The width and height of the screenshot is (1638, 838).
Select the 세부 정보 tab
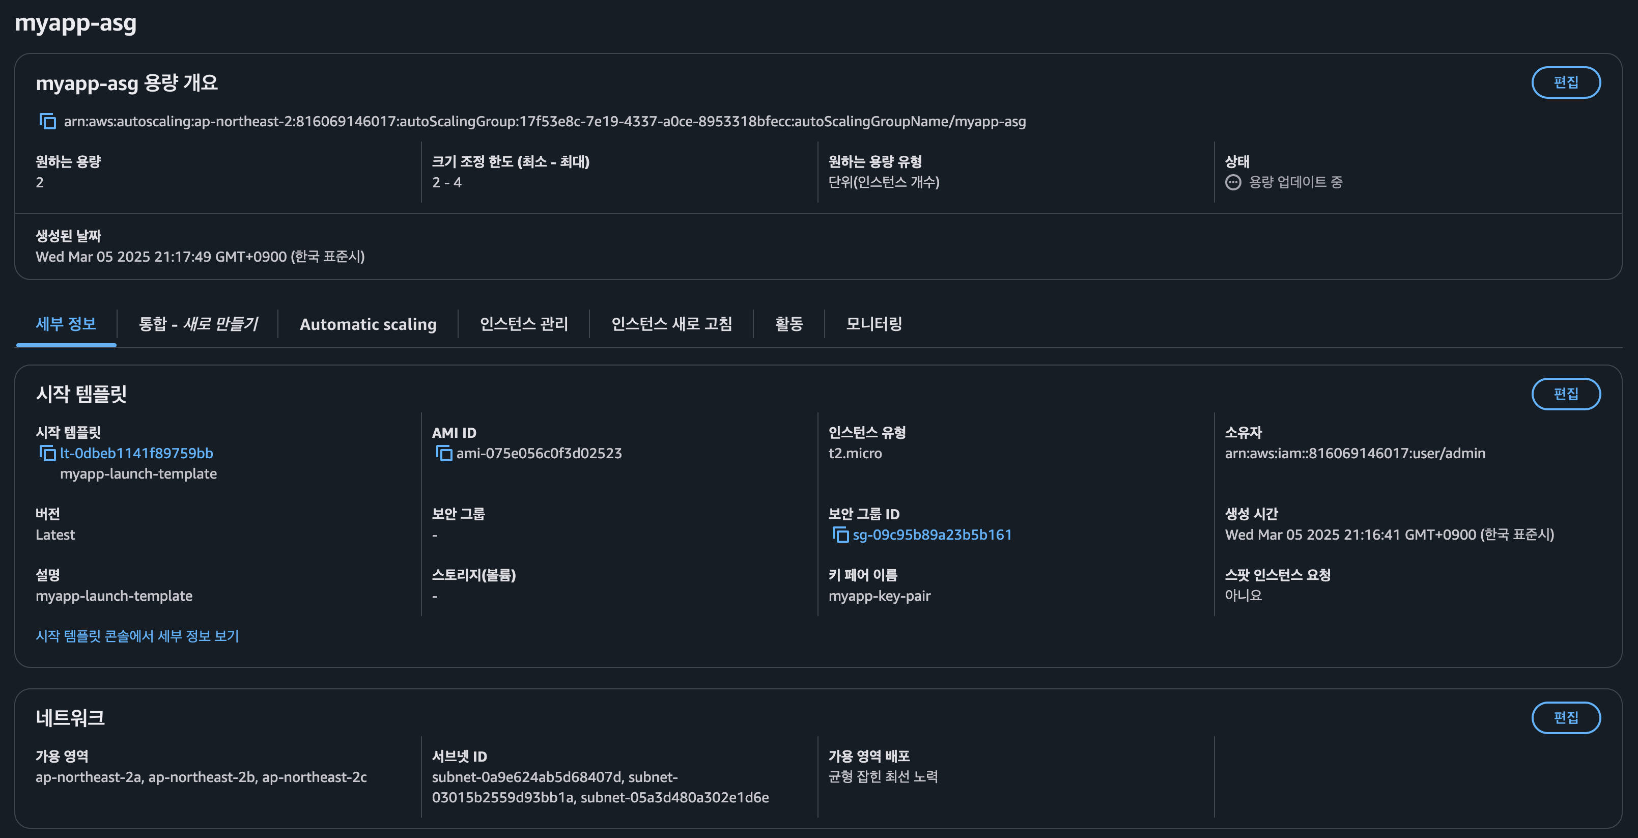pyautogui.click(x=66, y=324)
